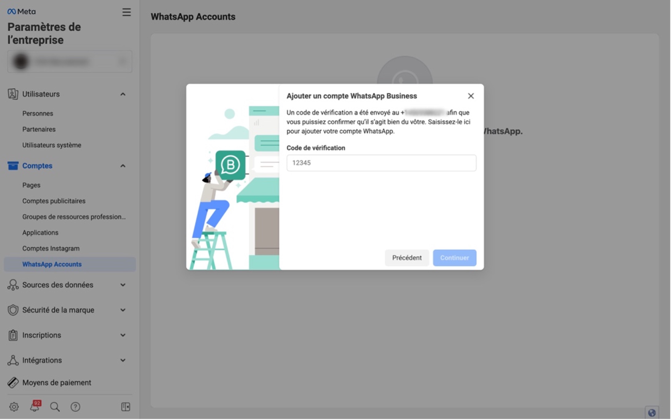Expand the Intégrations section
Image resolution: width=671 pixels, height=420 pixels.
pos(123,360)
